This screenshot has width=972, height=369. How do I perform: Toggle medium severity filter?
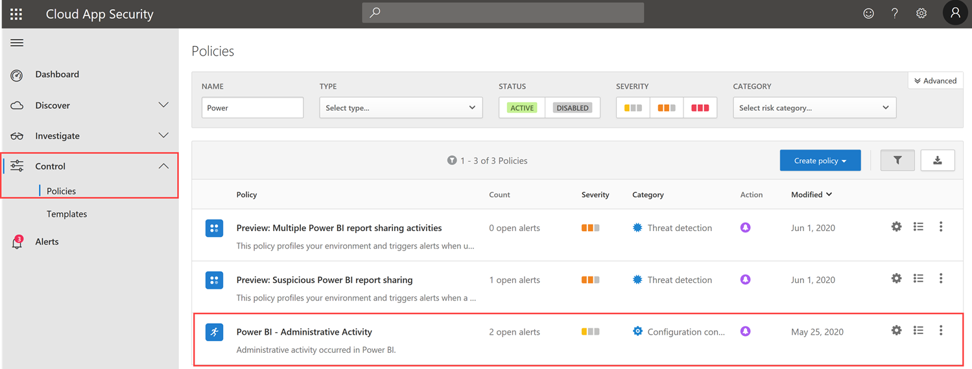tap(667, 107)
